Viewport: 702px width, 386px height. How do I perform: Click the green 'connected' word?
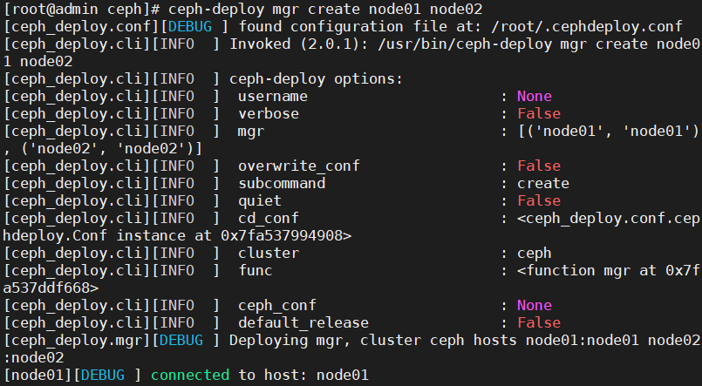pos(190,376)
